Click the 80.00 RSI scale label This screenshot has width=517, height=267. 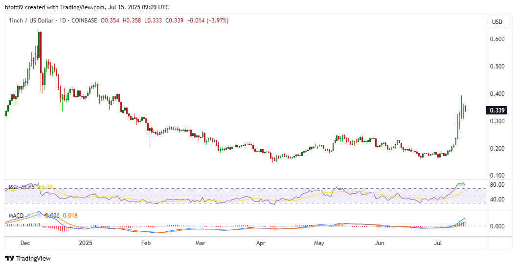coord(497,185)
